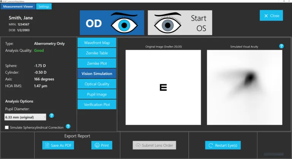Open the Wavefront Map view
The height and width of the screenshot is (159, 292).
point(97,43)
